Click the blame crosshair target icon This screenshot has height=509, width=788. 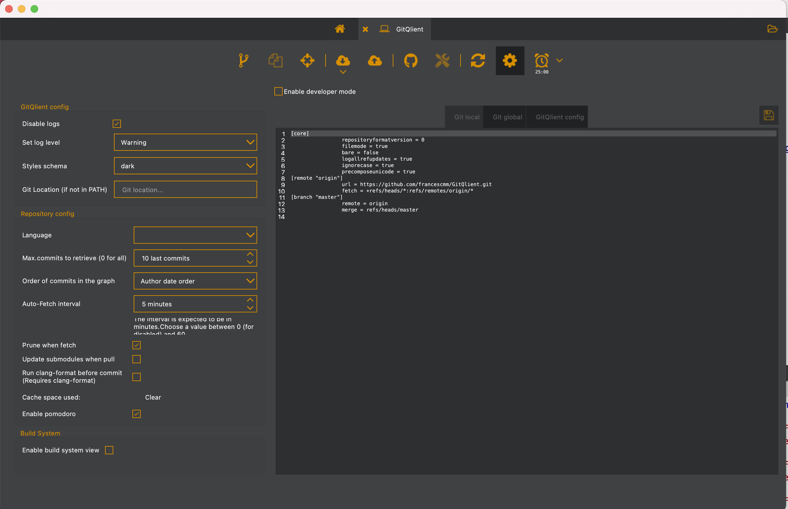pos(307,60)
